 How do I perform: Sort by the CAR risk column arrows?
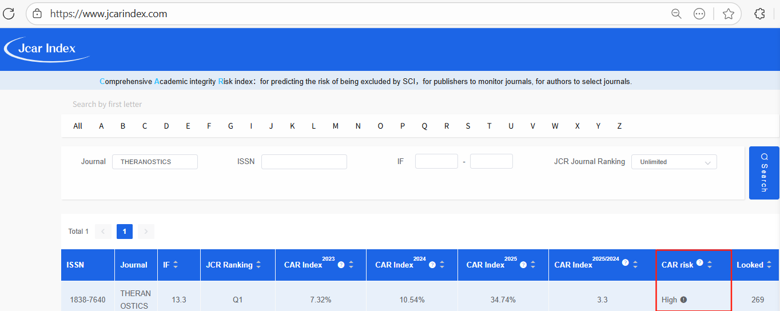click(x=710, y=265)
